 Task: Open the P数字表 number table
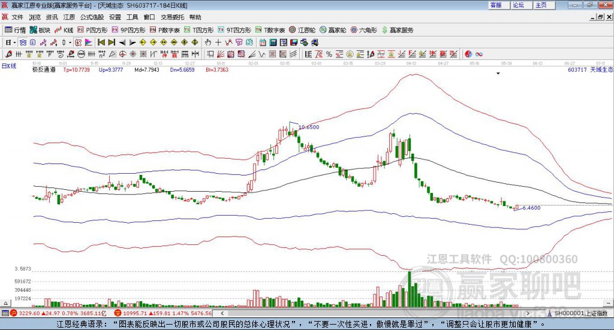(164, 30)
